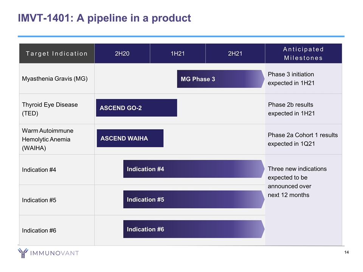The width and height of the screenshot is (363, 272).
Task: Select the ASCEND WAIHA bar
Action: tap(130, 138)
